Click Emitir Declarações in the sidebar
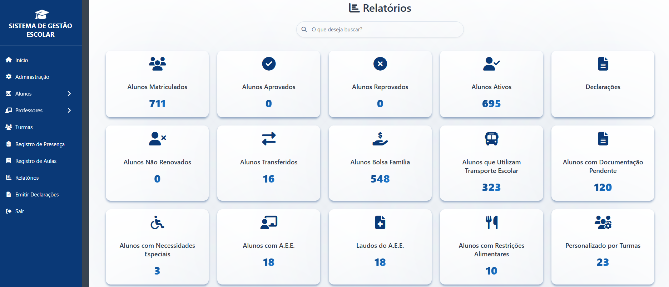 point(37,194)
